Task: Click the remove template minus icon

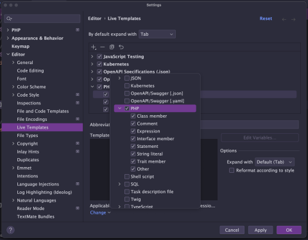Action: tap(103, 47)
